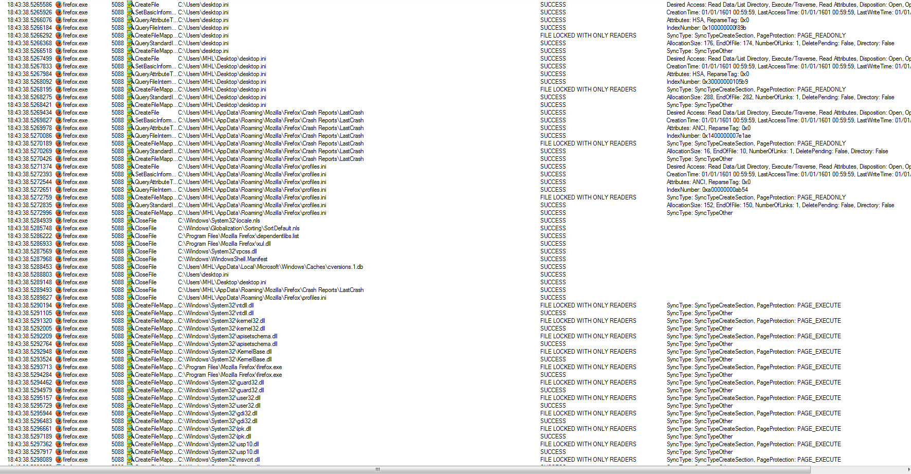The image size is (911, 474).
Task: Select timestamp 18:43:38.5289827
Action: tap(29, 298)
